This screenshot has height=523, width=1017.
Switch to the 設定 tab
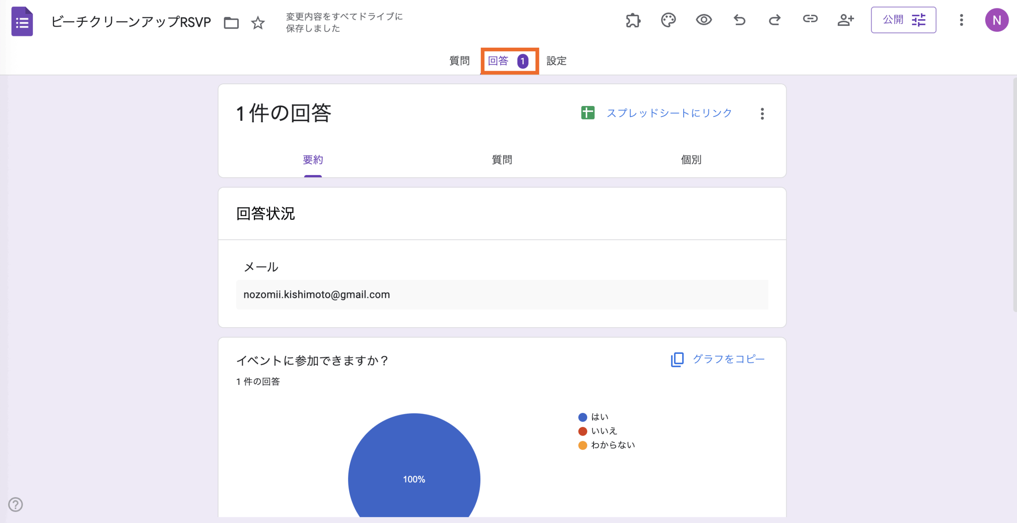point(556,61)
